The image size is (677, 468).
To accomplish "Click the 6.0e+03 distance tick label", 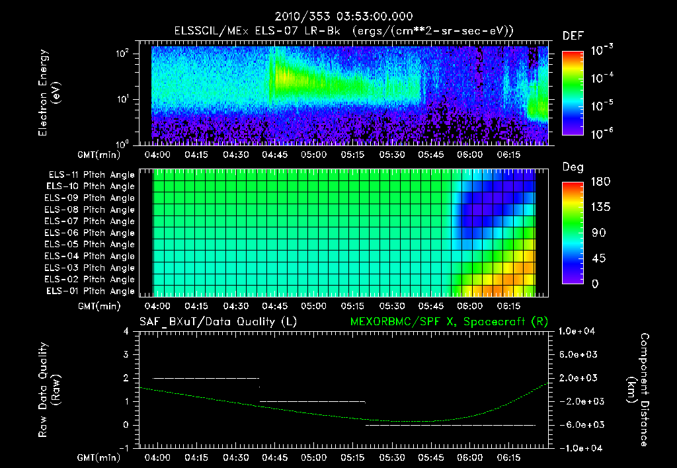I will [x=579, y=354].
